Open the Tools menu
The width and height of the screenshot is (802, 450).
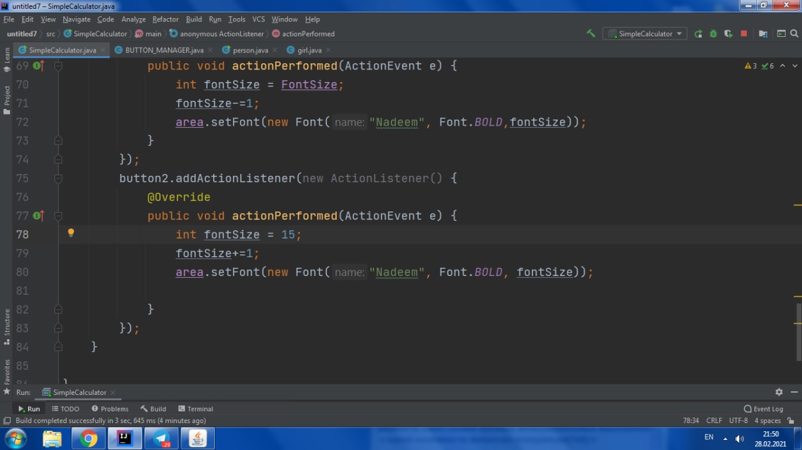pos(237,19)
